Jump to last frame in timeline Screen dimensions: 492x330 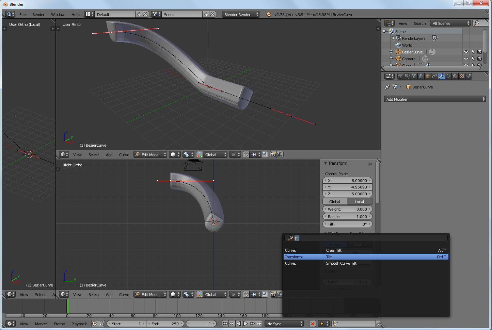pyautogui.click(x=259, y=324)
